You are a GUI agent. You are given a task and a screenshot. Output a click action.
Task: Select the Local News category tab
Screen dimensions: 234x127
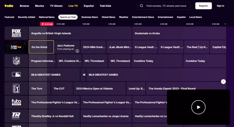pyautogui.click(x=195, y=17)
